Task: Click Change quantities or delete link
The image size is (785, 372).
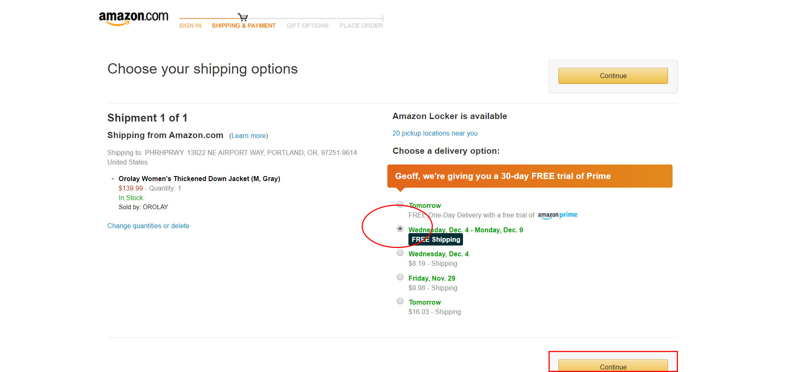Action: tap(148, 226)
